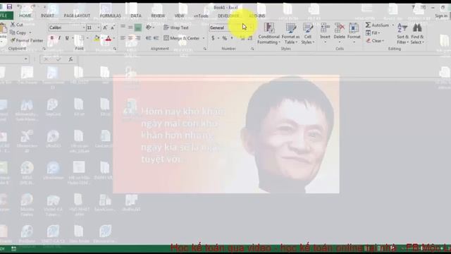The image size is (451, 254).
Task: Open Format as Table gallery
Action: [x=290, y=33]
